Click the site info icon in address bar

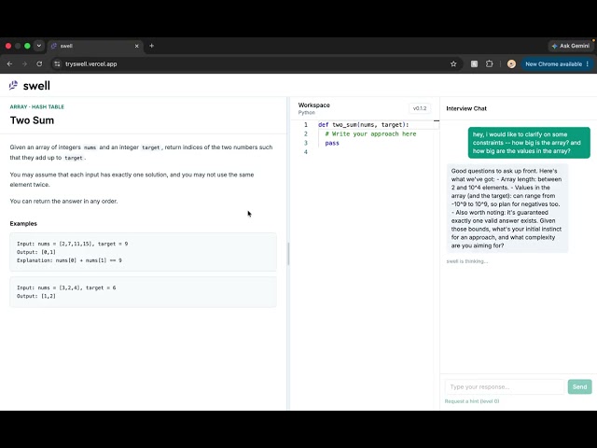(57, 64)
